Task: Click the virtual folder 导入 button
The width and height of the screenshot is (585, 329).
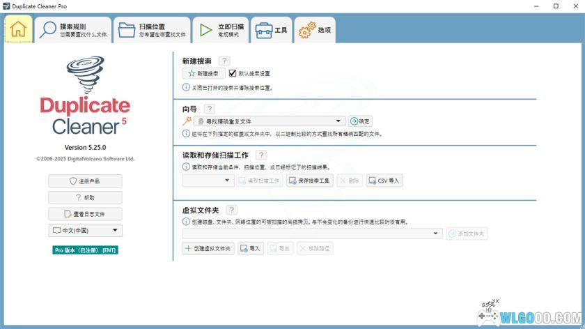Action: point(251,248)
